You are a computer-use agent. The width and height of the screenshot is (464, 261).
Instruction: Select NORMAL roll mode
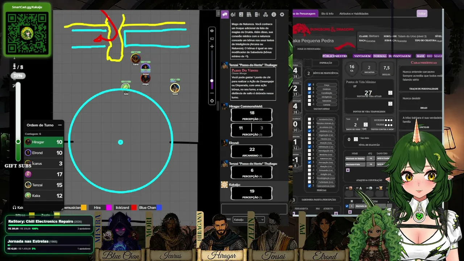tap(380, 56)
